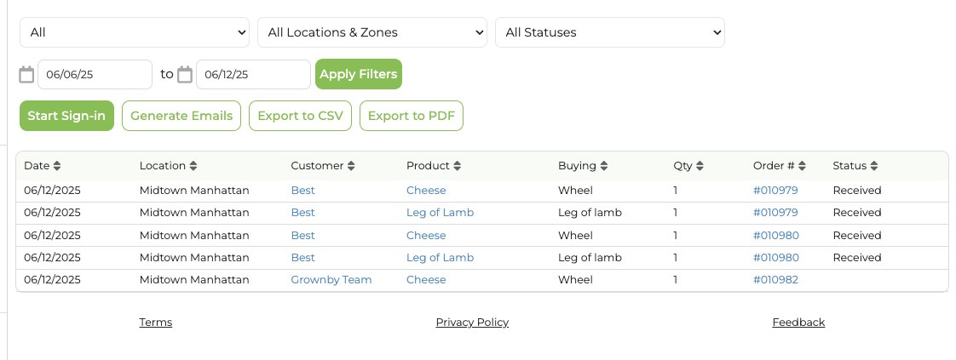956x360 pixels.
Task: Open the Privacy Policy footer link
Action: click(472, 323)
